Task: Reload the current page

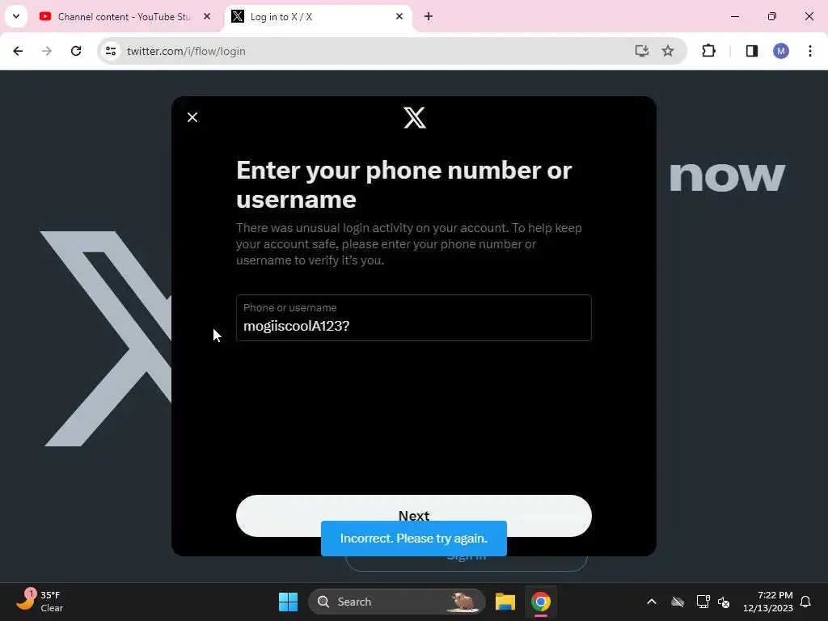Action: pos(76,51)
